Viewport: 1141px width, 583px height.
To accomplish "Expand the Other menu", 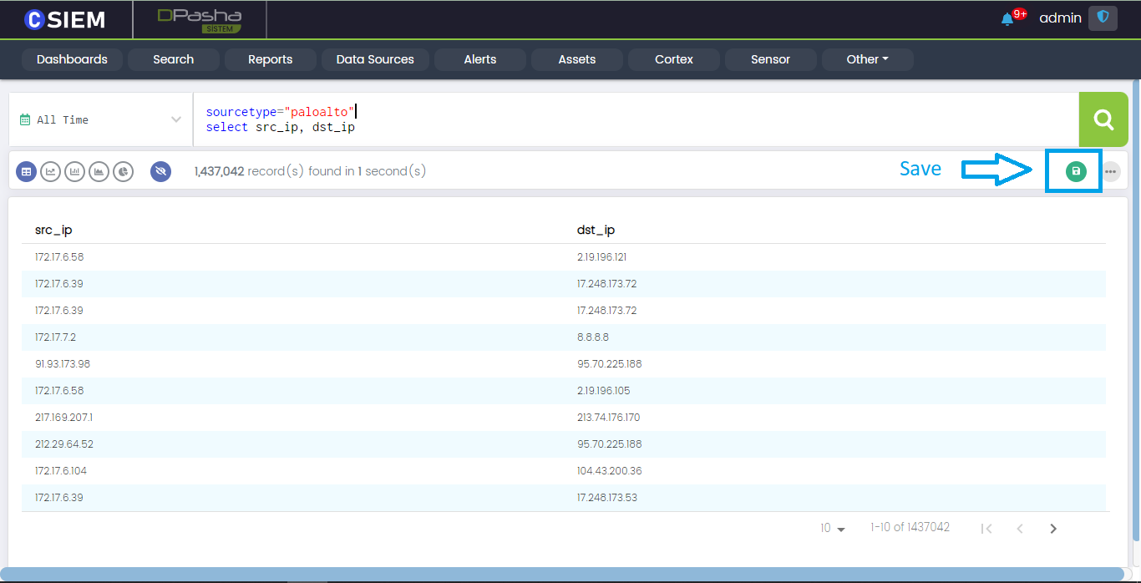I will [867, 59].
